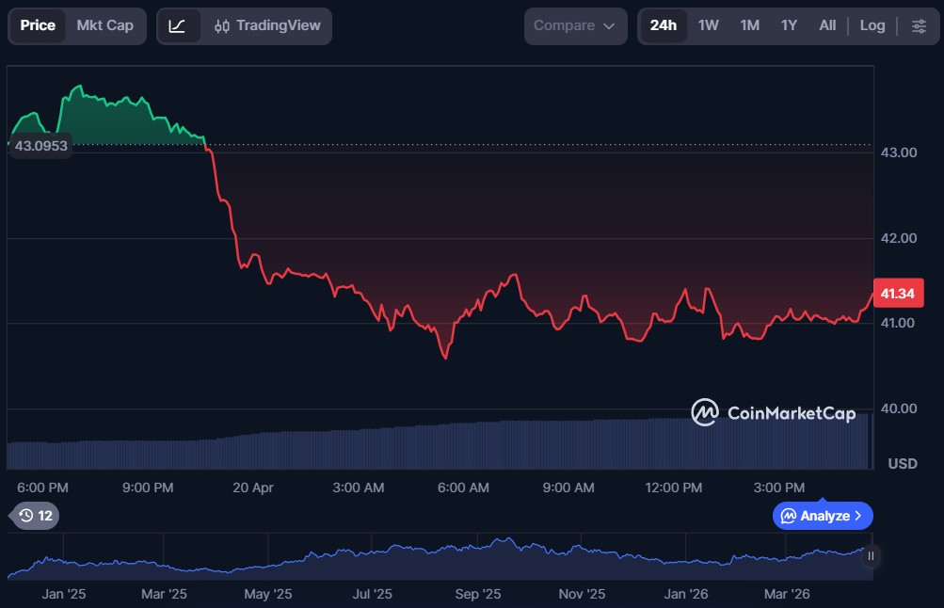Display All time price history
Image resolution: width=944 pixels, height=608 pixels.
point(827,25)
